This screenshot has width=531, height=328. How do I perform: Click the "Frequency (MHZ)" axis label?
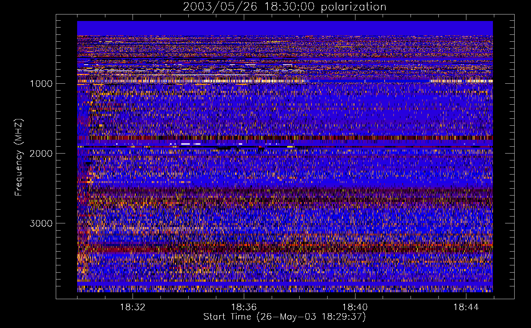click(19, 157)
